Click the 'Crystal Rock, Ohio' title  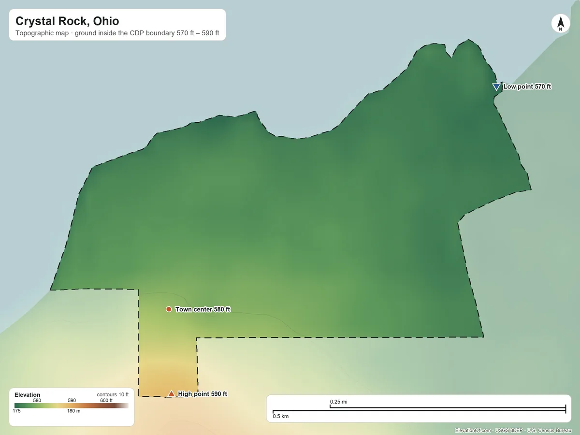pos(67,21)
